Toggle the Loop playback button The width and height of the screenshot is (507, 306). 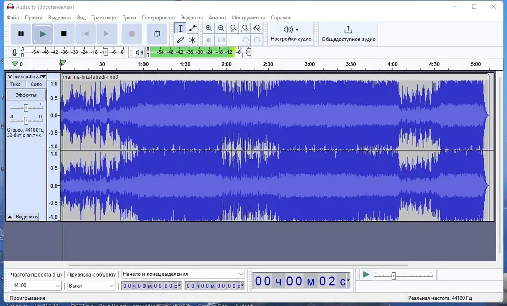(x=157, y=34)
